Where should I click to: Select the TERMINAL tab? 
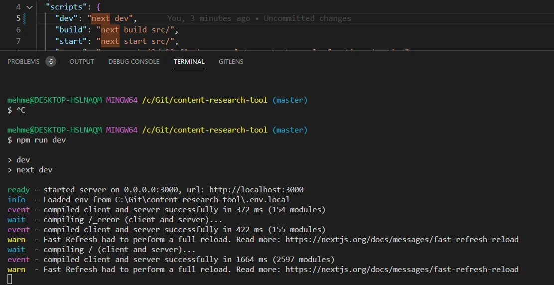(189, 62)
